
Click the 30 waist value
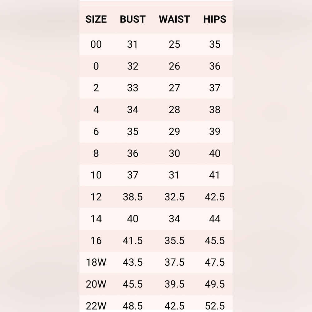pos(174,154)
